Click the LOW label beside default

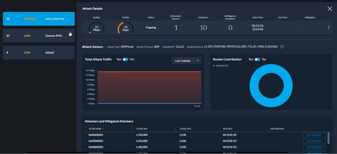(27, 52)
